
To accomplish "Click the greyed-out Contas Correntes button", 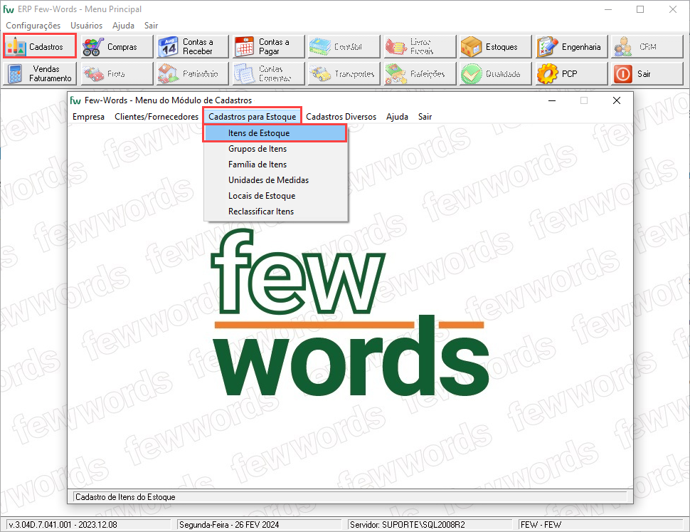I will click(x=268, y=73).
